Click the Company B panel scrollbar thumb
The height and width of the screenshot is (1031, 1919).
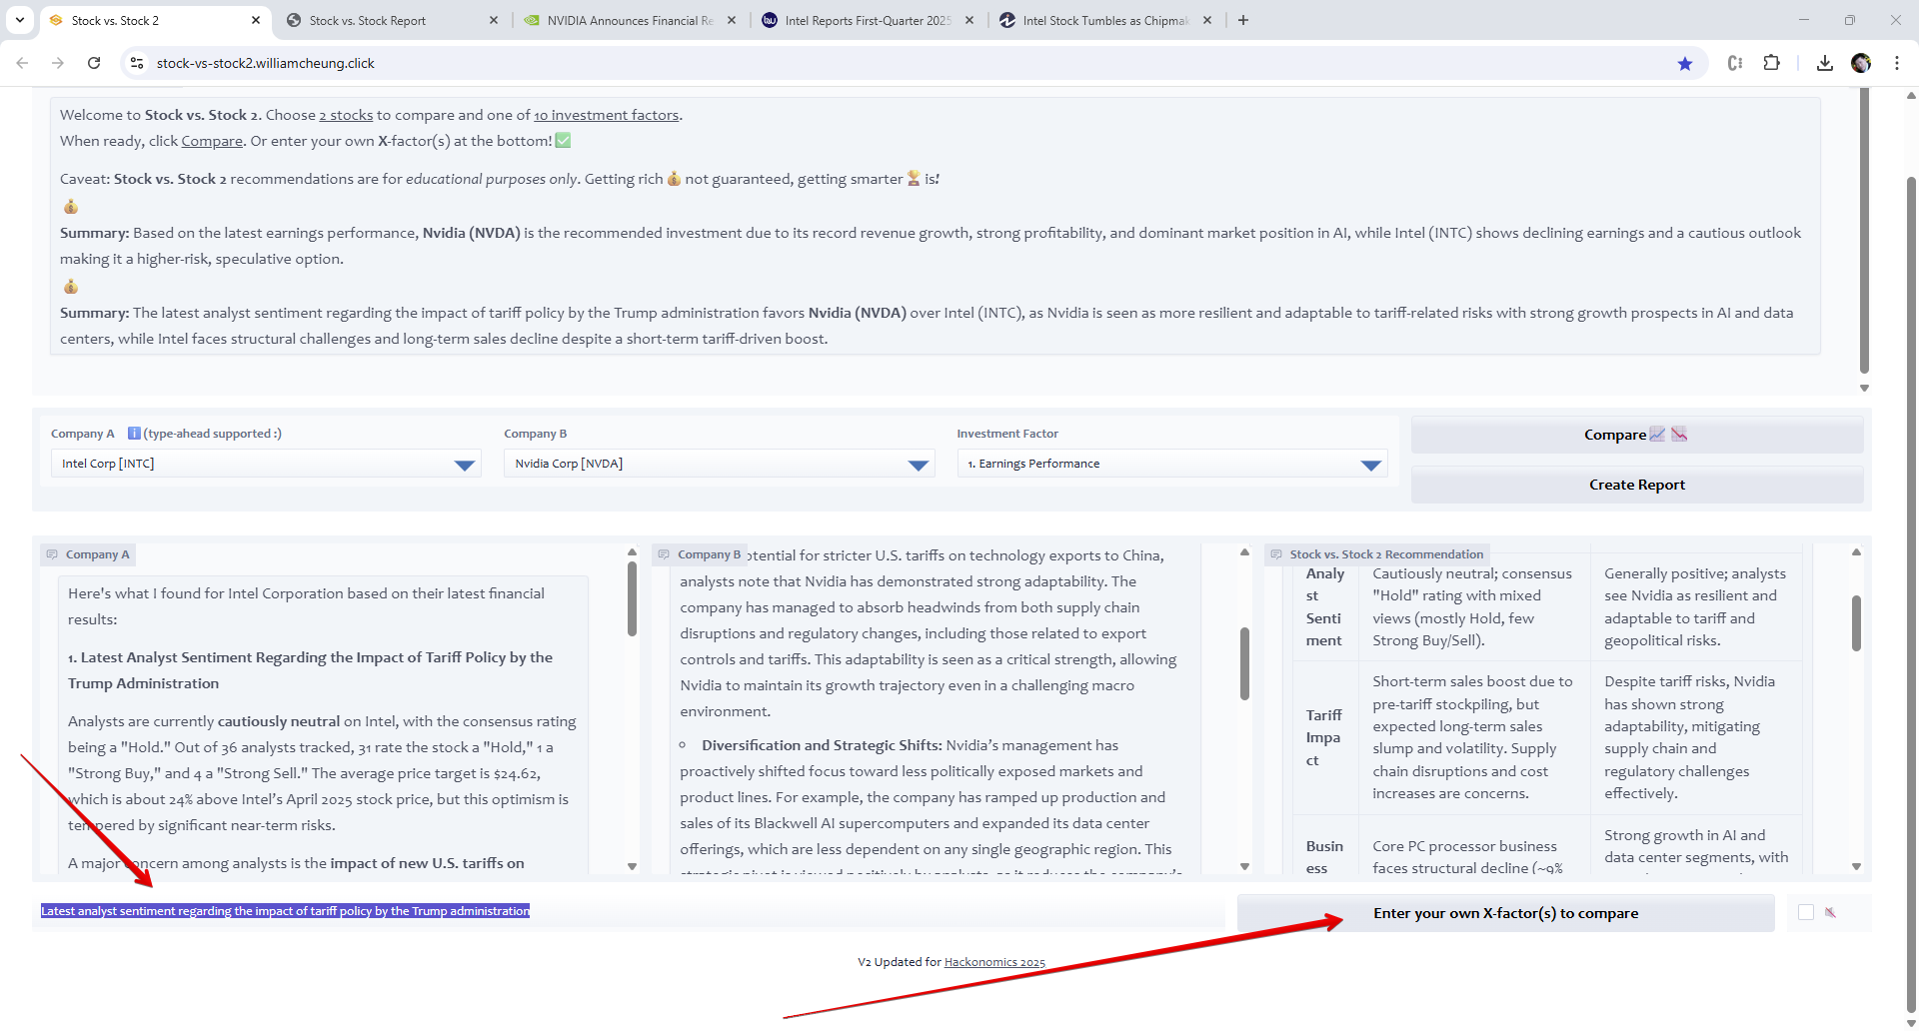(x=1244, y=663)
